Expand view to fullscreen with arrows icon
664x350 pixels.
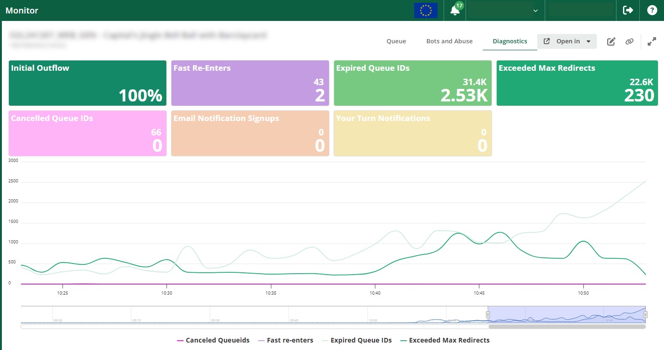point(652,41)
